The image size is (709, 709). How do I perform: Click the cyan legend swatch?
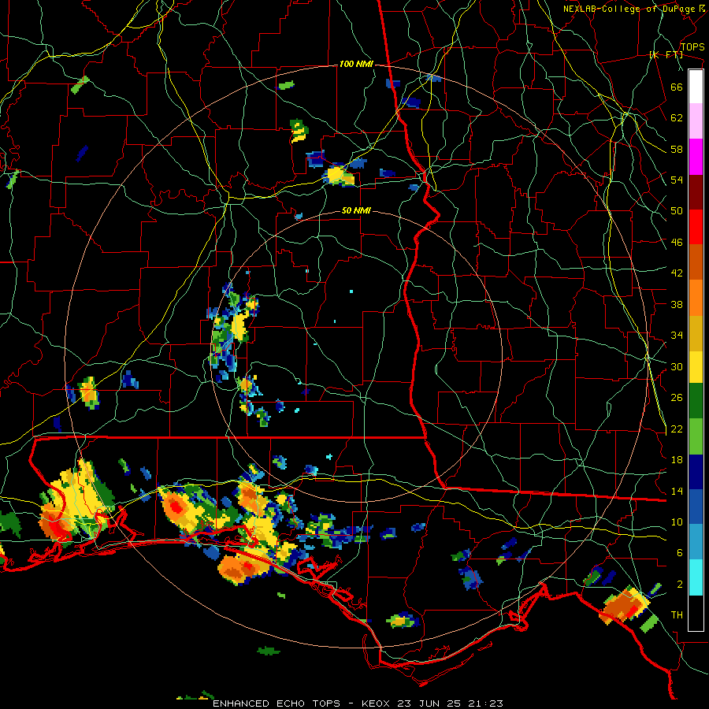696,577
